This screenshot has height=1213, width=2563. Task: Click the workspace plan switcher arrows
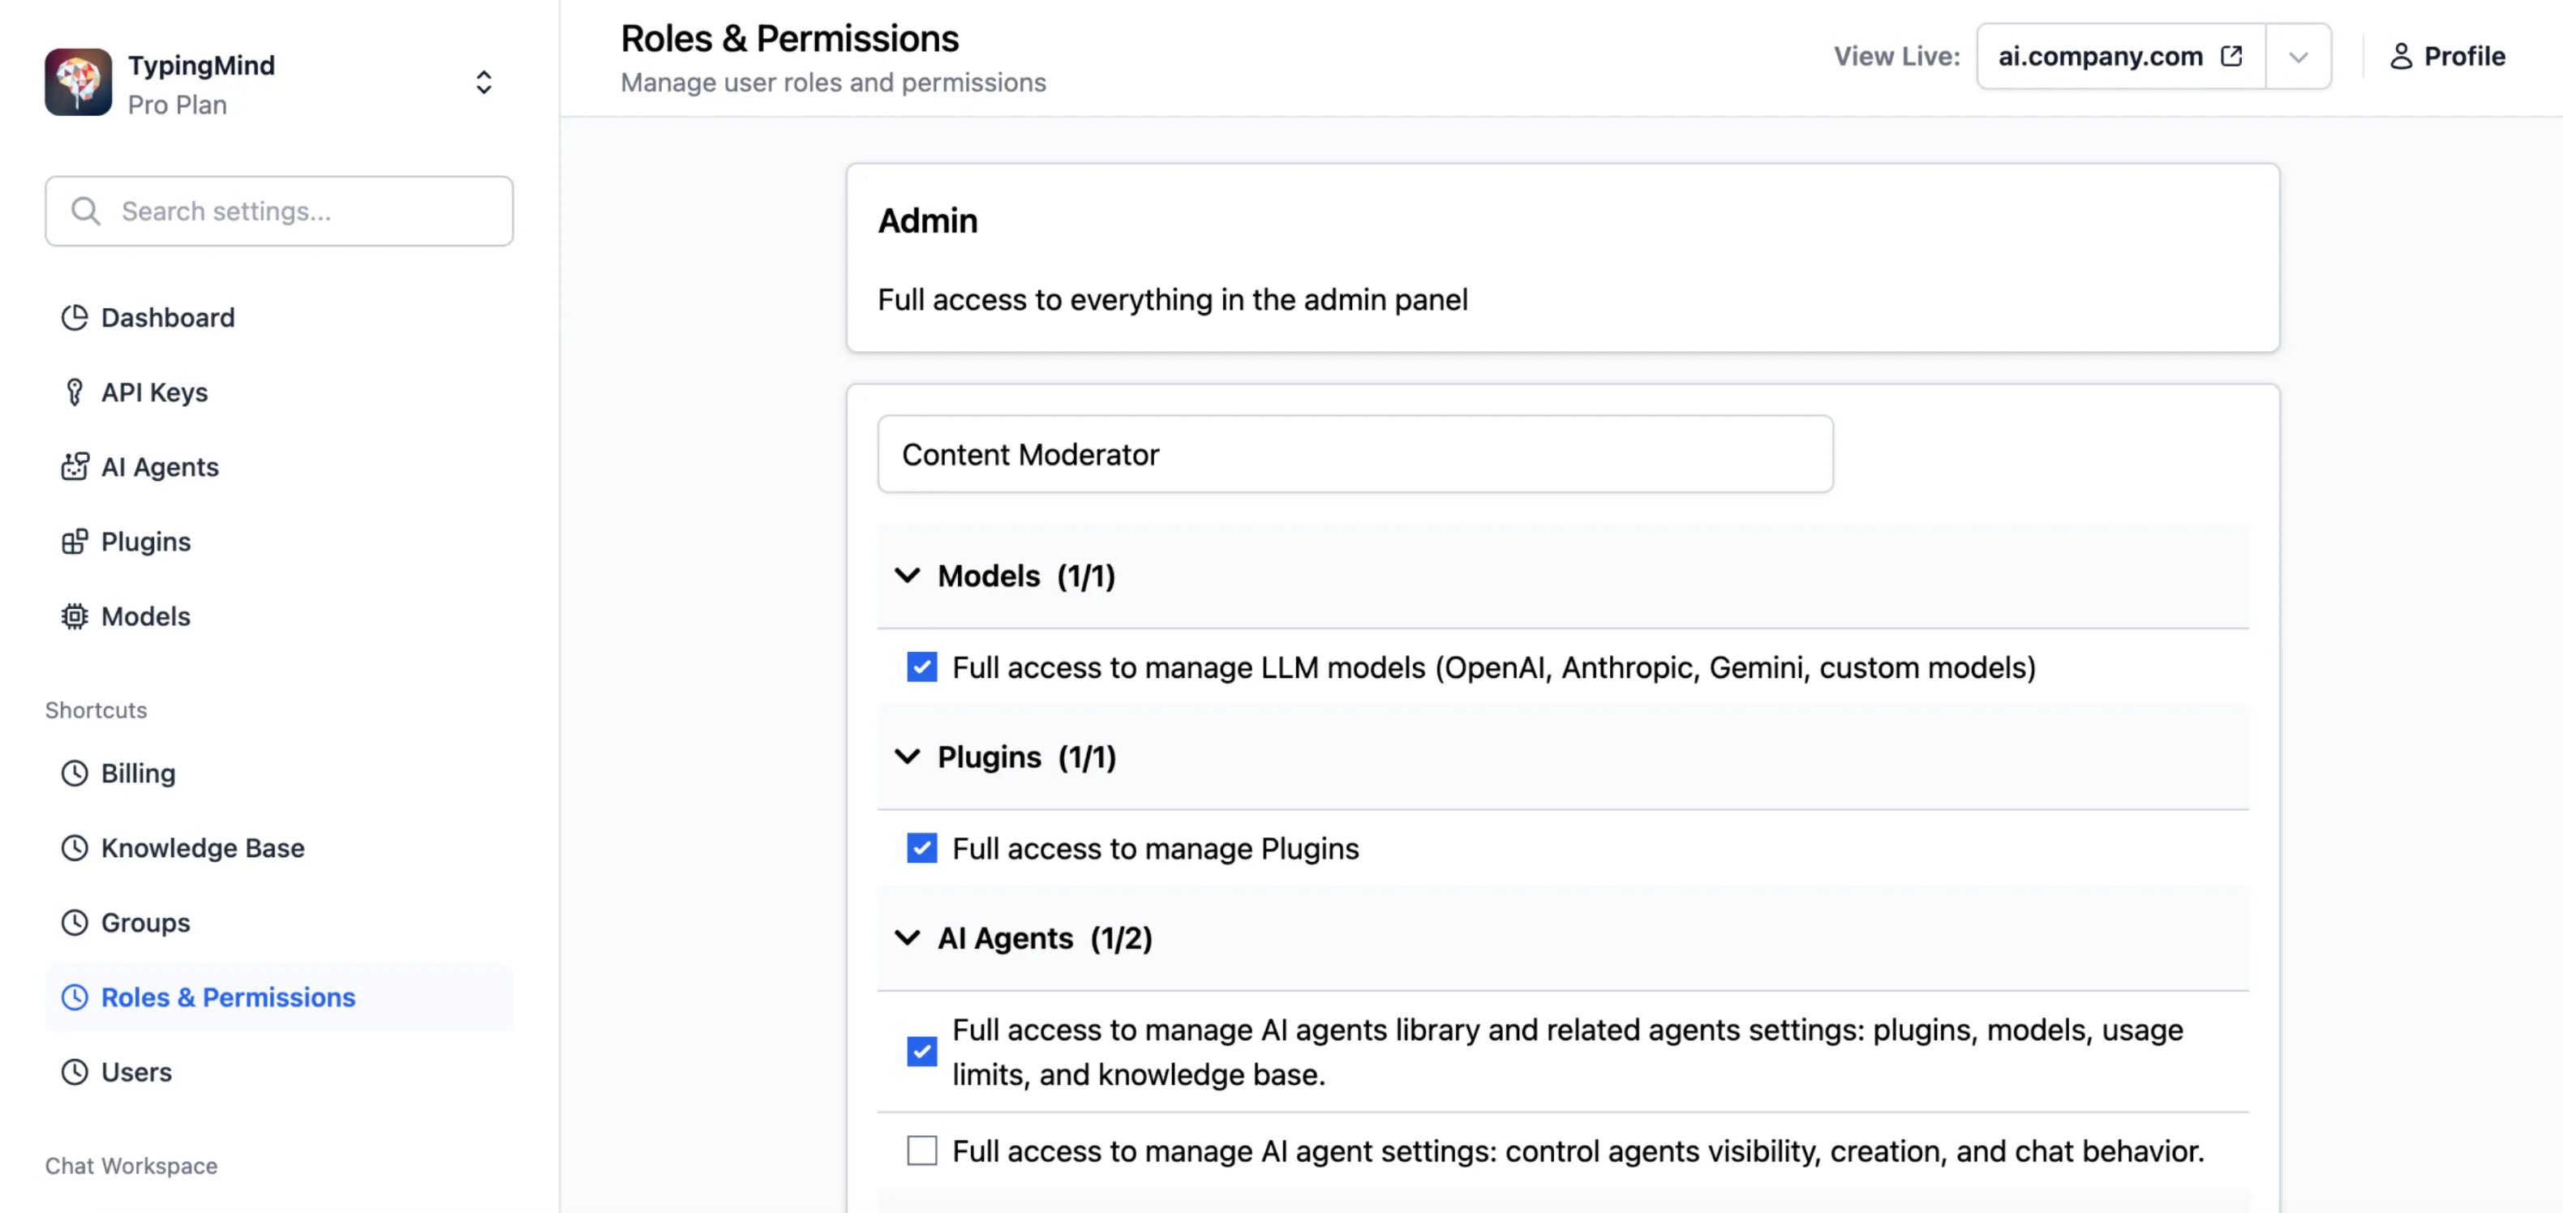click(x=483, y=83)
